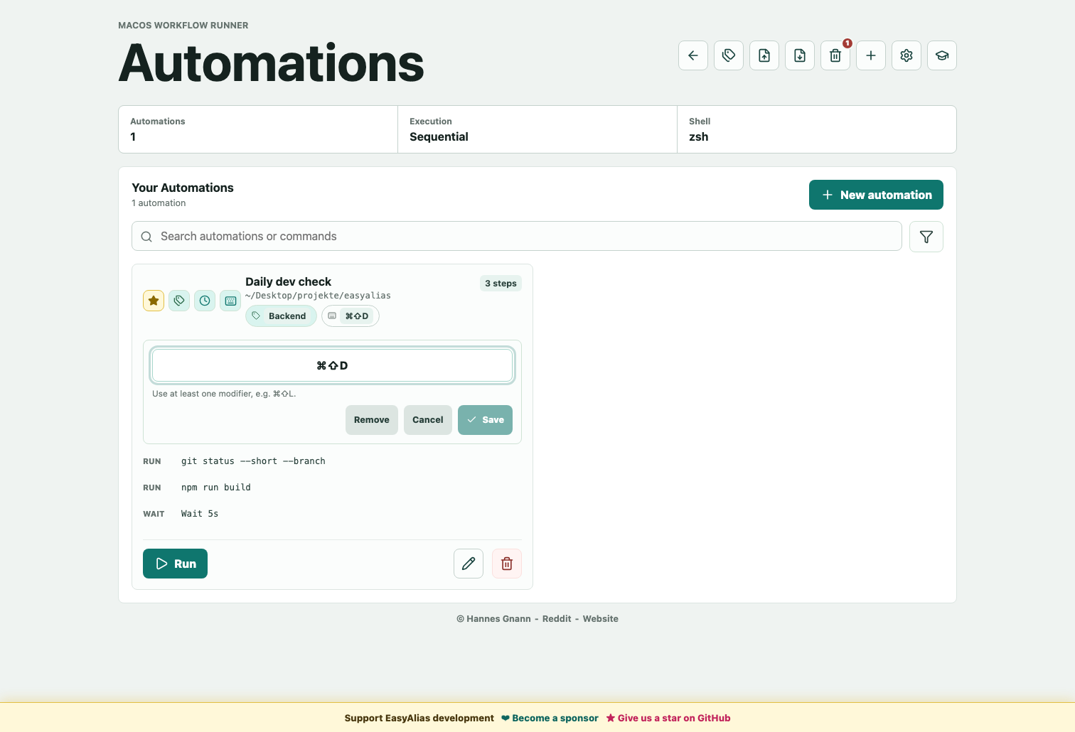Click the Daily dev check title
Viewport: 1075px width, 732px height.
(288, 282)
